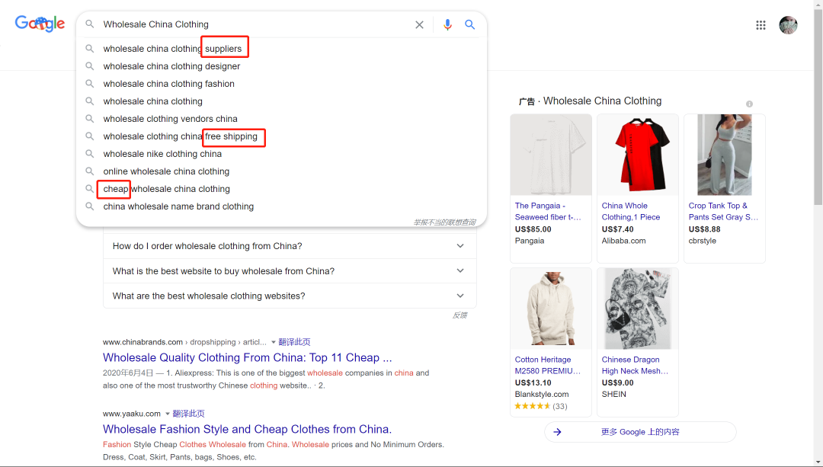Click inside the search input field
The image size is (823, 467).
(255, 24)
